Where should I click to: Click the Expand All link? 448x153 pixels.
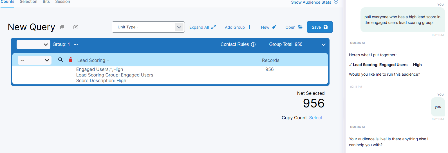[x=199, y=27]
